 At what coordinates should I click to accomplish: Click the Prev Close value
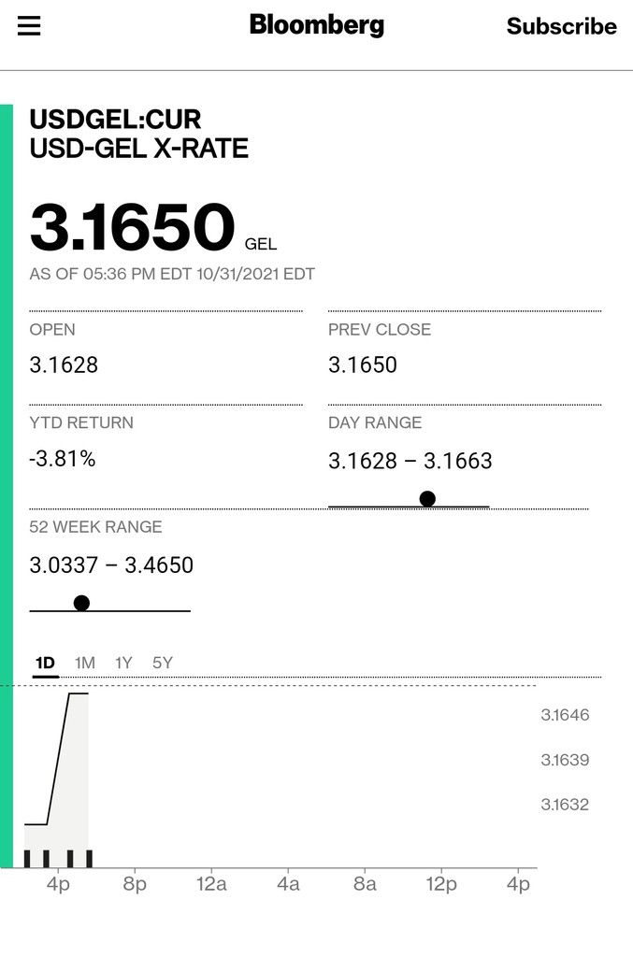click(x=363, y=365)
